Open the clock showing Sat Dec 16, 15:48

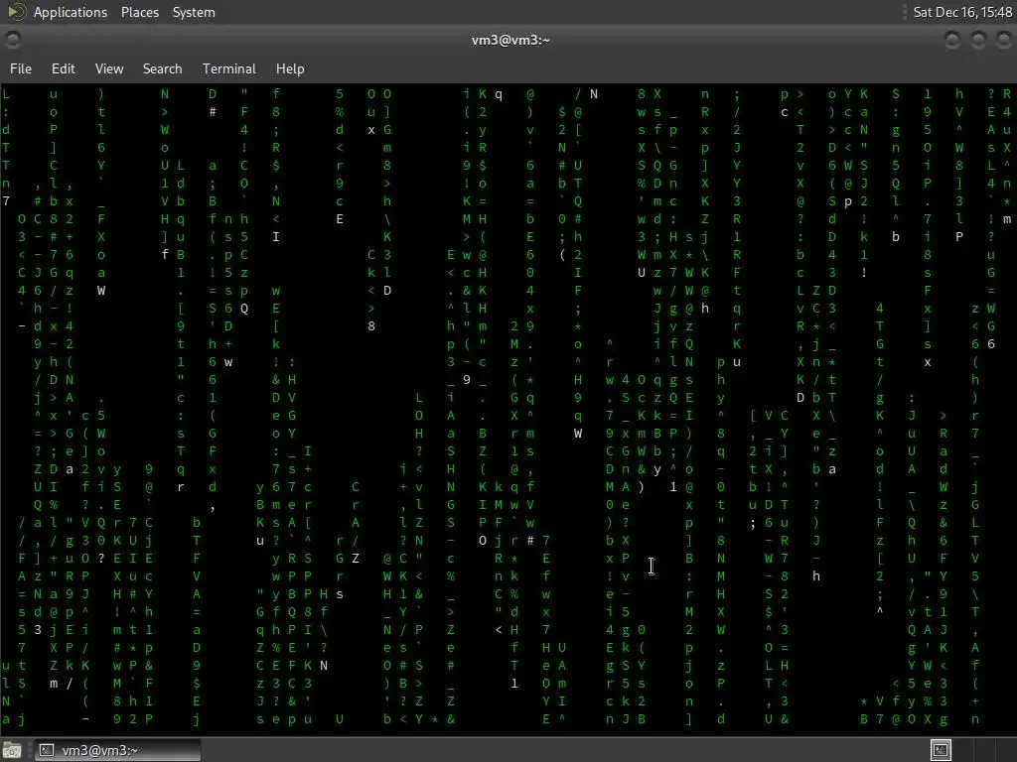pyautogui.click(x=961, y=12)
